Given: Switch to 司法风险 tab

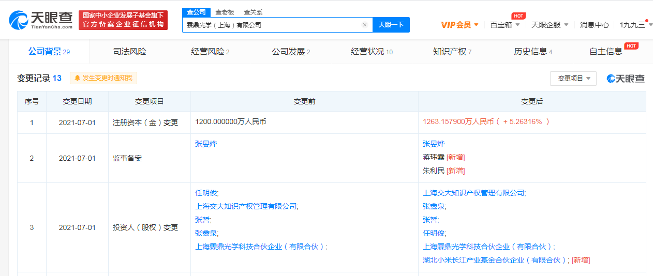Looking at the screenshot, I should [129, 52].
